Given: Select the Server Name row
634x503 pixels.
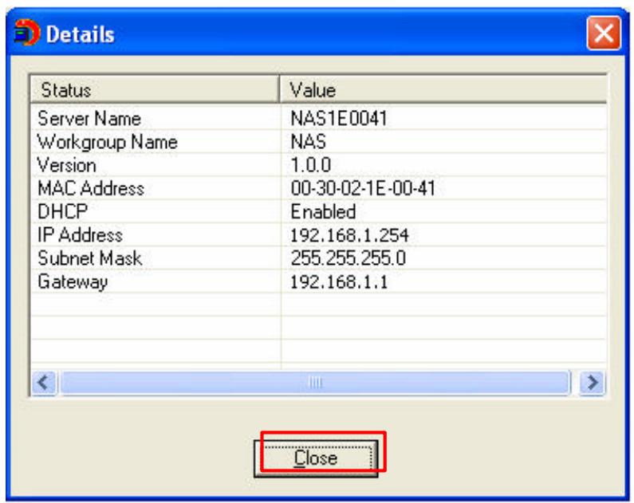Looking at the screenshot, I should click(x=319, y=119).
